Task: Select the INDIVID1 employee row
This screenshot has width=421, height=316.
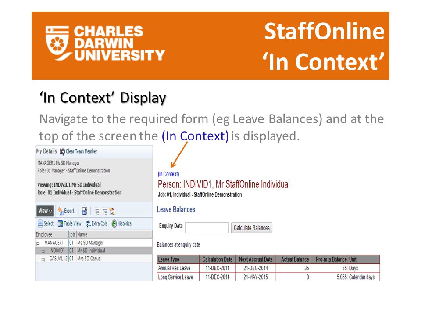Action: tap(93, 251)
